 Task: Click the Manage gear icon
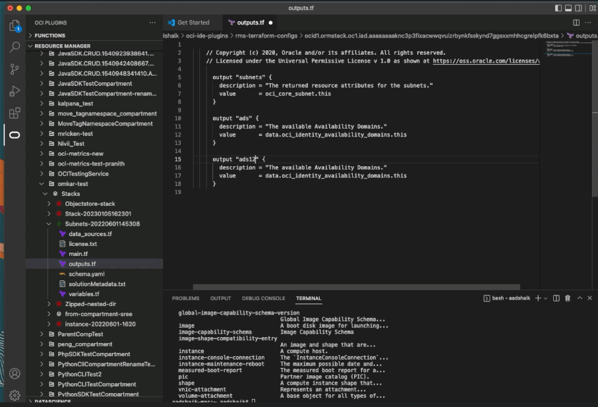pos(14,395)
